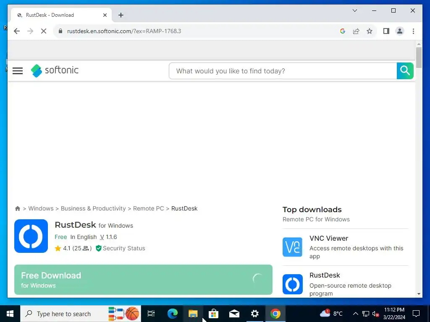Click the muted volume tray icon

click(376, 314)
